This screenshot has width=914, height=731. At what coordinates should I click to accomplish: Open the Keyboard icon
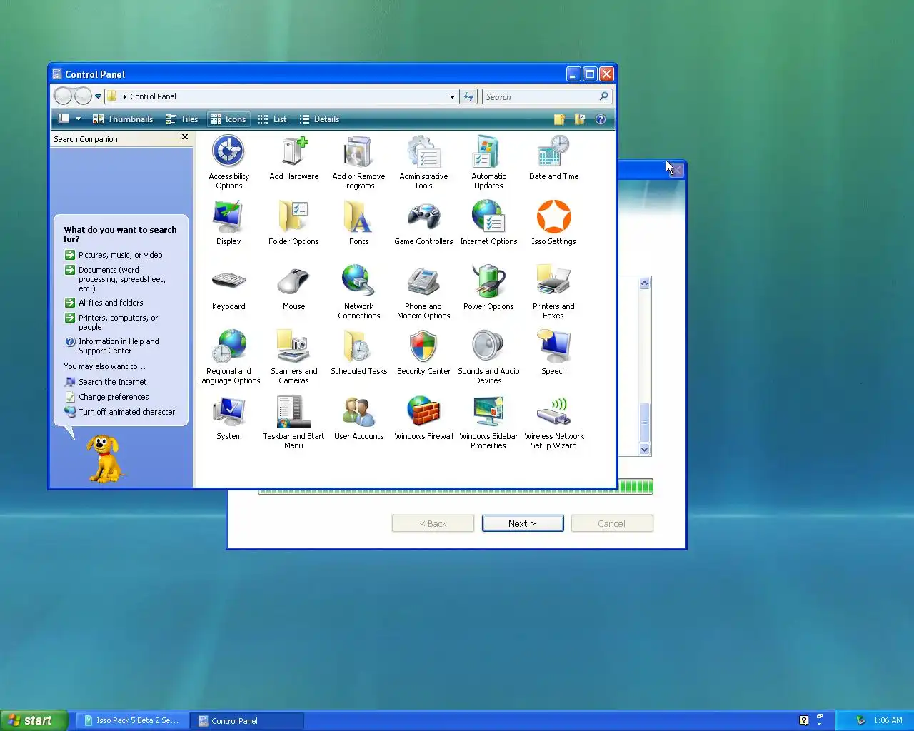pos(228,288)
